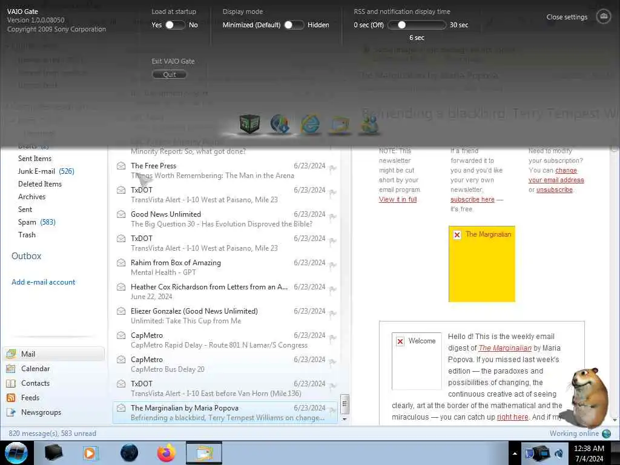Click the yellow Marginalian banner image
Viewport: 620px width, 465px height.
[x=481, y=264]
